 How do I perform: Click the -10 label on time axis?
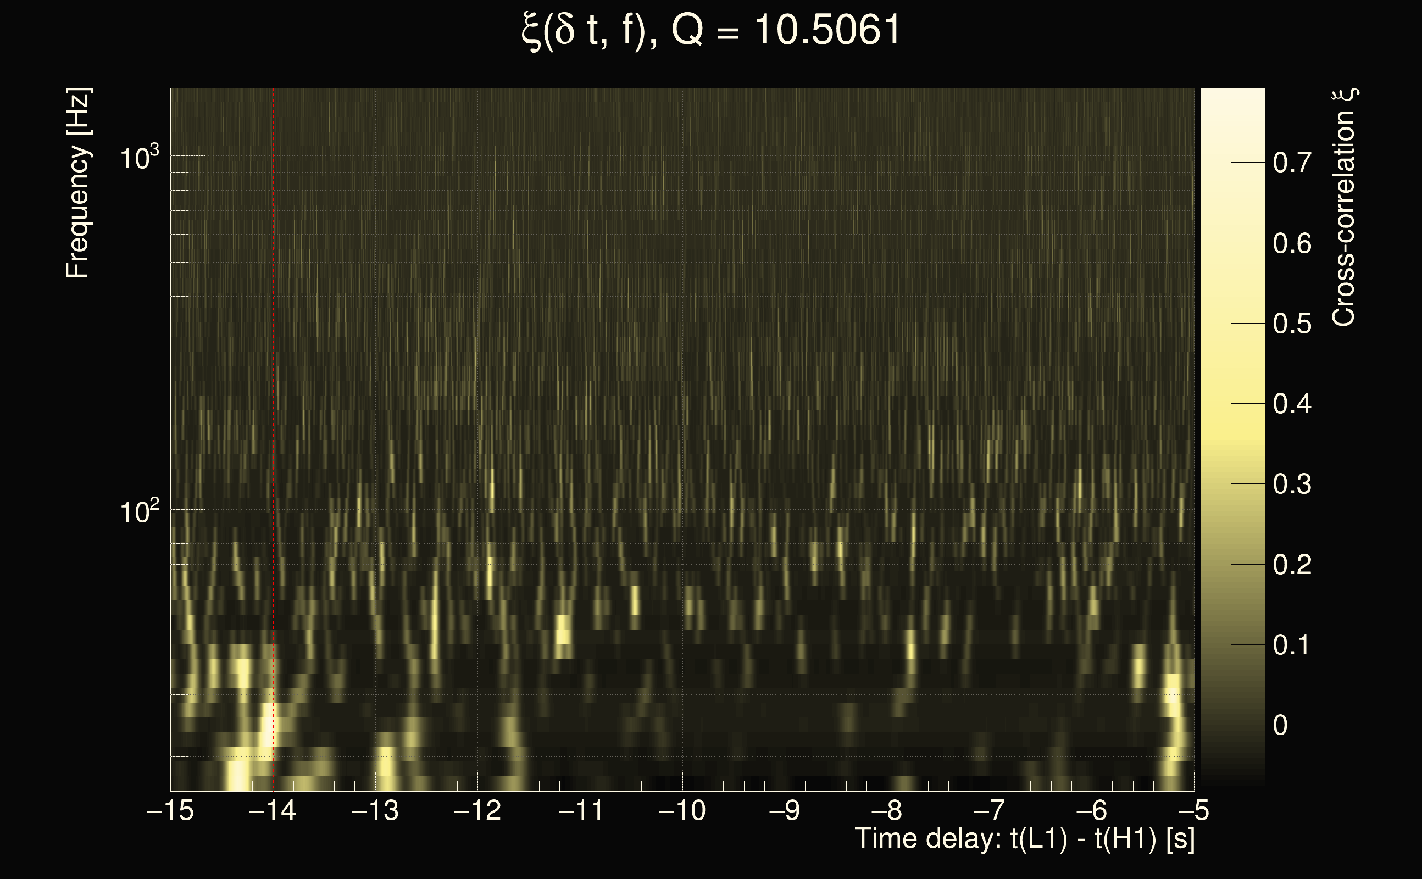pyautogui.click(x=681, y=810)
